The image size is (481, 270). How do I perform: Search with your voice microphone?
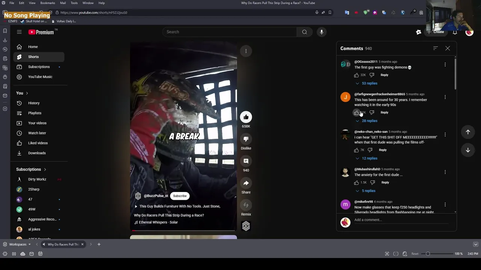pos(321,32)
